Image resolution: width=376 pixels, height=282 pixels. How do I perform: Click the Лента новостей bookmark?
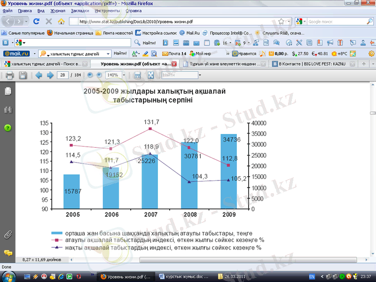(114, 33)
